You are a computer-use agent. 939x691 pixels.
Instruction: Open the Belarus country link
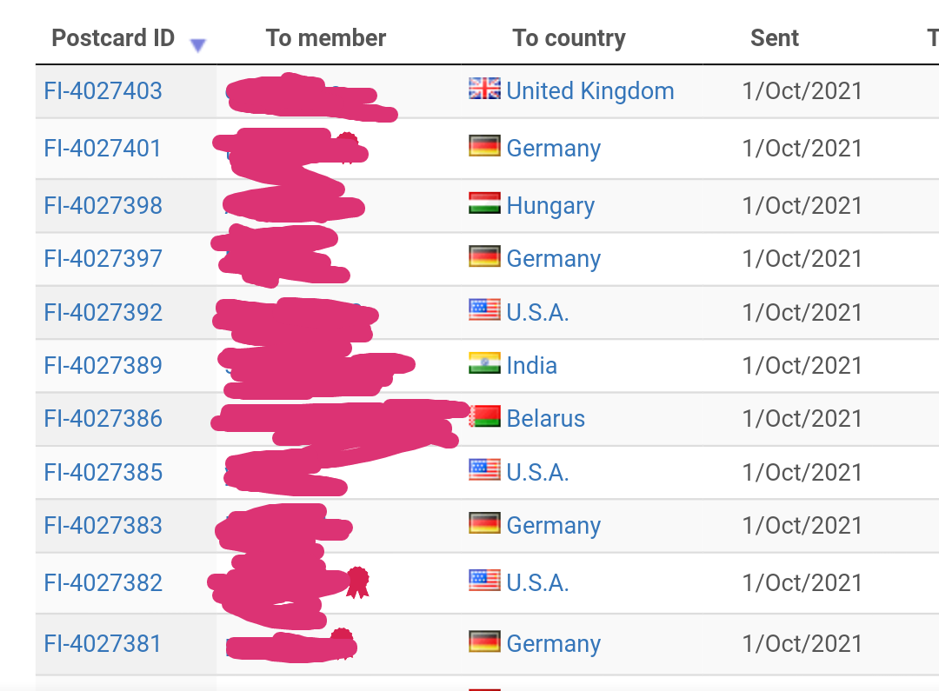[545, 419]
